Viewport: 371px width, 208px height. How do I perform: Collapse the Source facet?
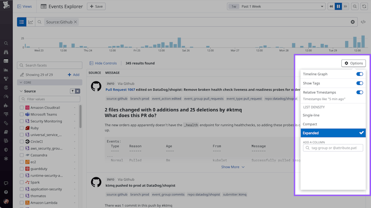[21, 91]
